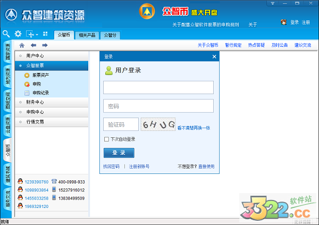Collapse the 众智股票 section

tap(52, 65)
